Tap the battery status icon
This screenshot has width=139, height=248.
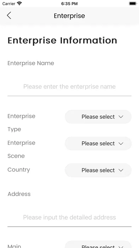click(133, 4)
